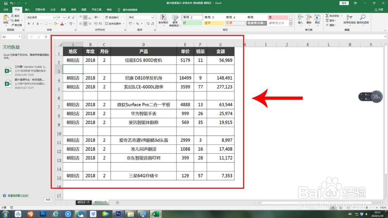Image resolution: width=388 pixels, height=218 pixels.
Task: Click the decrease indent icon
Action: pos(96,24)
